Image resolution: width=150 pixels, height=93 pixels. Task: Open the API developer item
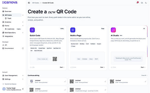5,45
